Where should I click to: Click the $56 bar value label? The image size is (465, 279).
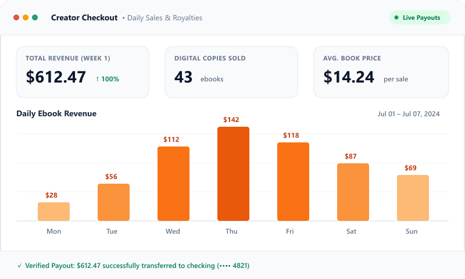coord(111,177)
